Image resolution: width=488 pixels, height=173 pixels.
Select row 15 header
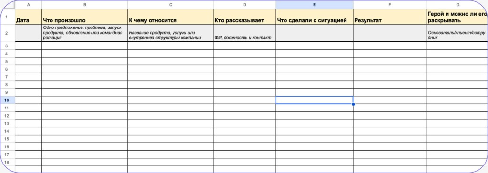pyautogui.click(x=8, y=139)
